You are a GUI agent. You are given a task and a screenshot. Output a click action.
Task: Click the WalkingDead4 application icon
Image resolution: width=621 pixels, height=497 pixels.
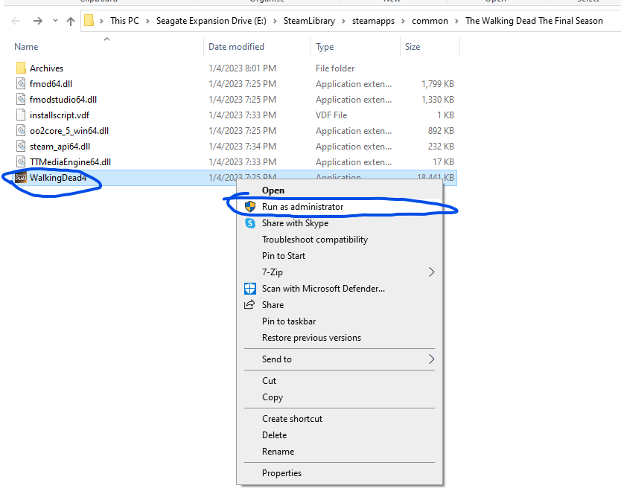[x=21, y=178]
